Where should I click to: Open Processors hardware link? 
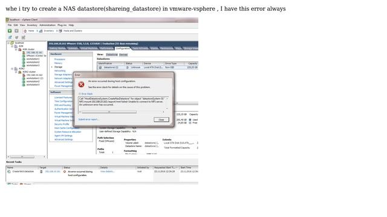[x=60, y=59]
